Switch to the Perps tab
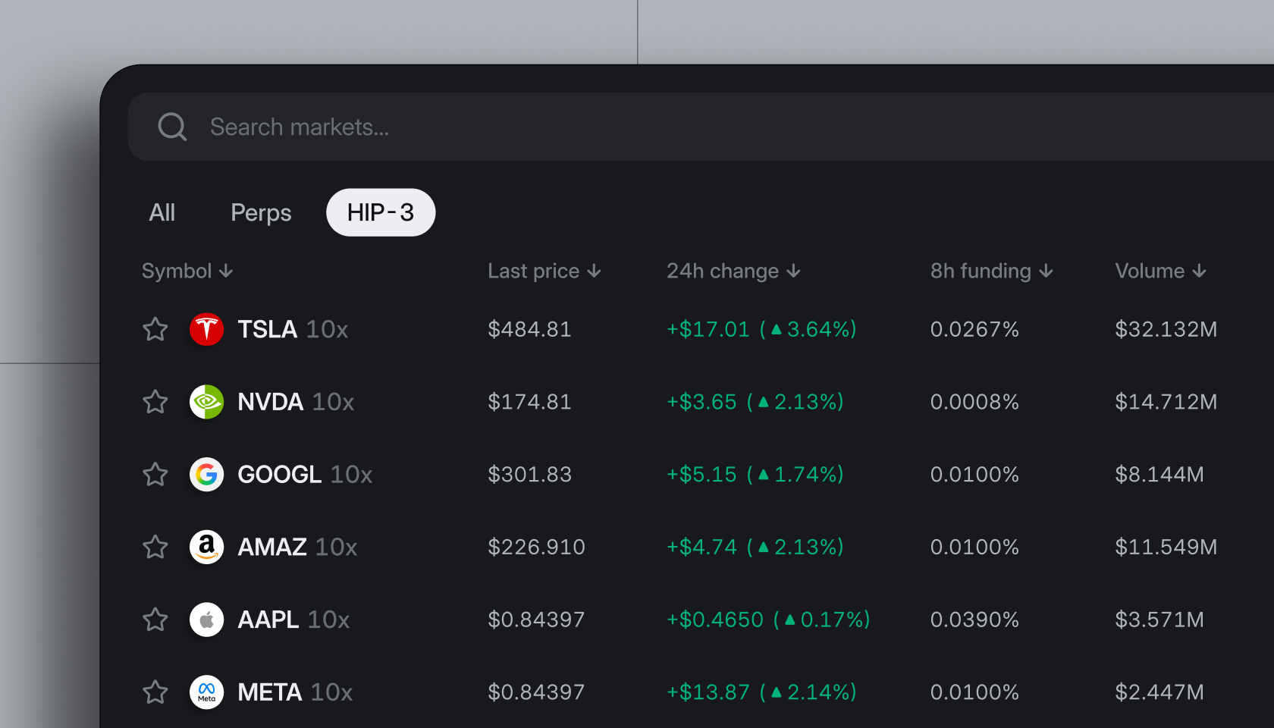1274x728 pixels. point(261,212)
